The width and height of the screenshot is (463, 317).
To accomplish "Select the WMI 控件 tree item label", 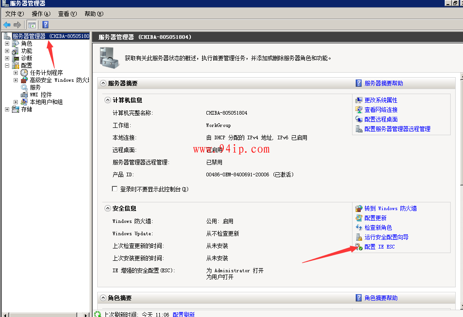I will (41, 95).
